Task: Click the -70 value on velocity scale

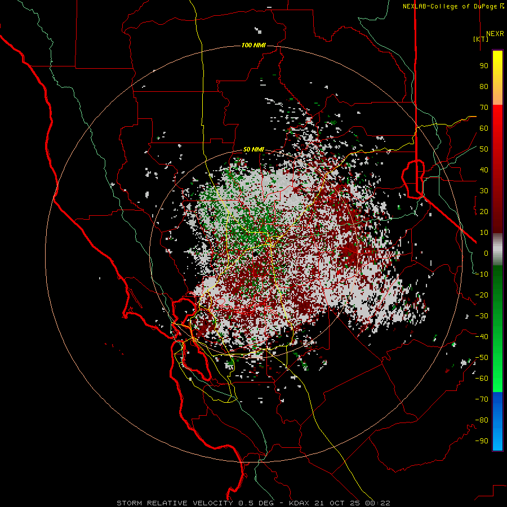Action: pos(482,399)
